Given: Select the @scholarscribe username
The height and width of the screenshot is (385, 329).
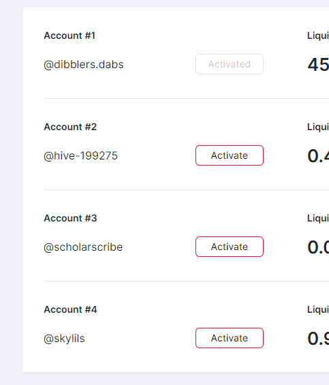Looking at the screenshot, I should coord(83,247).
